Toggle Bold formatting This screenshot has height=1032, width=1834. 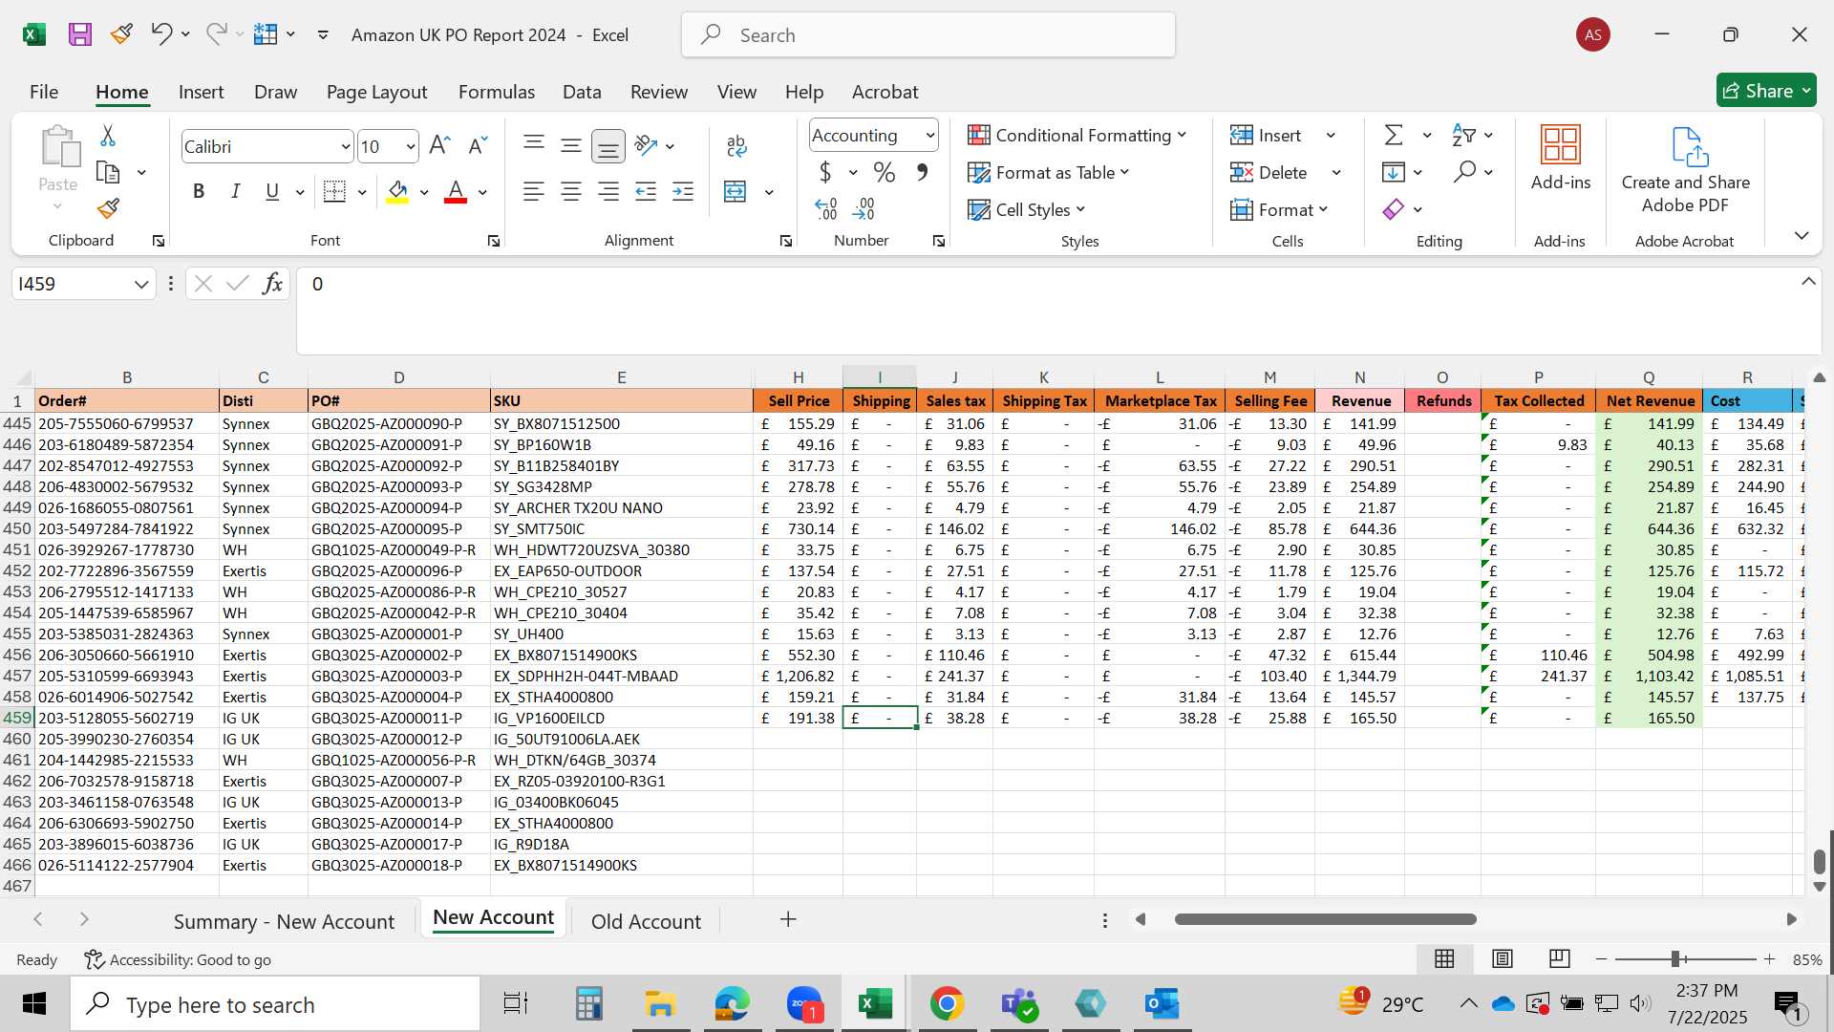199,191
